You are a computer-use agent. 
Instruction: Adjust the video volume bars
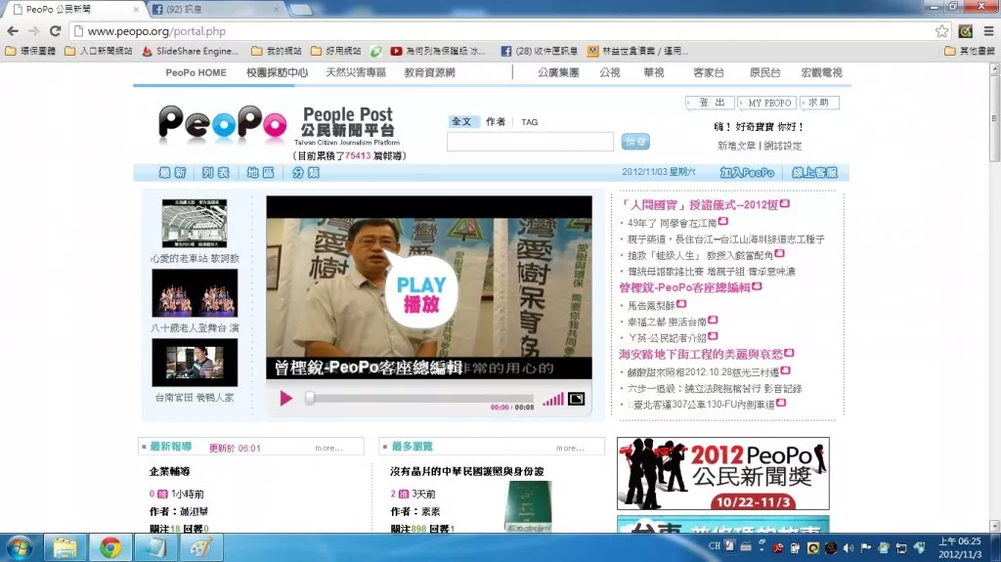pyautogui.click(x=553, y=400)
